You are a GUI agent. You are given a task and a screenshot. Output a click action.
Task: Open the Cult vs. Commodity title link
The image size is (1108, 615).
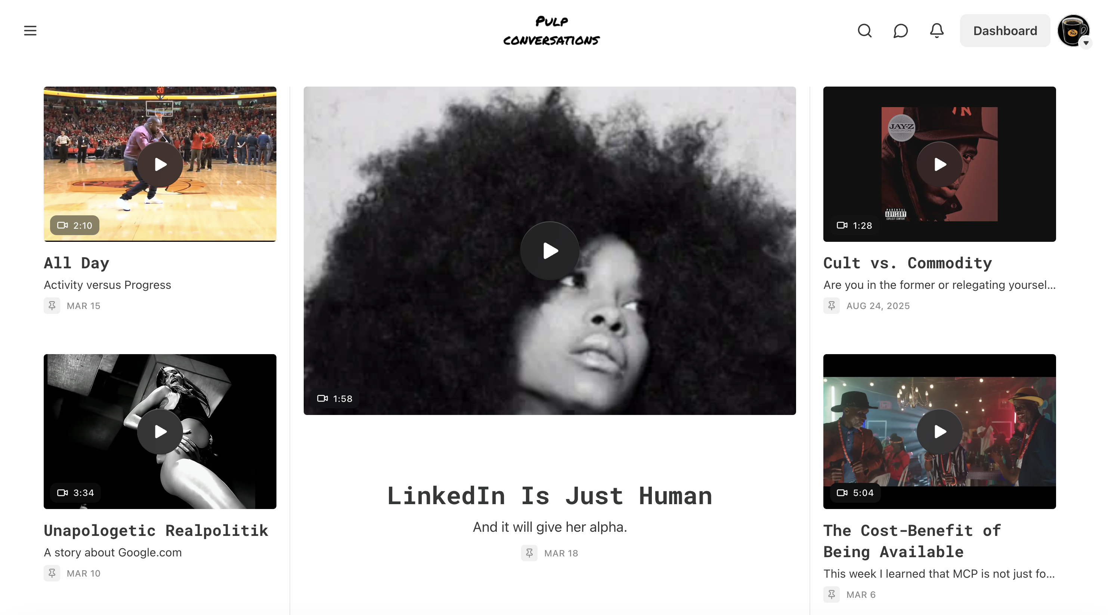tap(907, 263)
